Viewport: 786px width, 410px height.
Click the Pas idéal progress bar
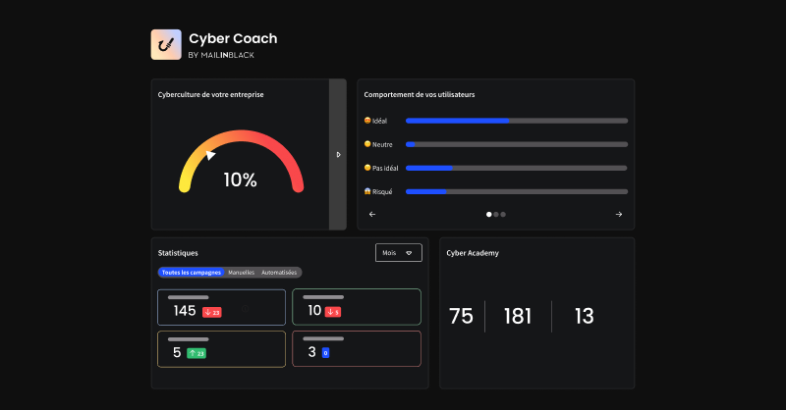tap(517, 168)
